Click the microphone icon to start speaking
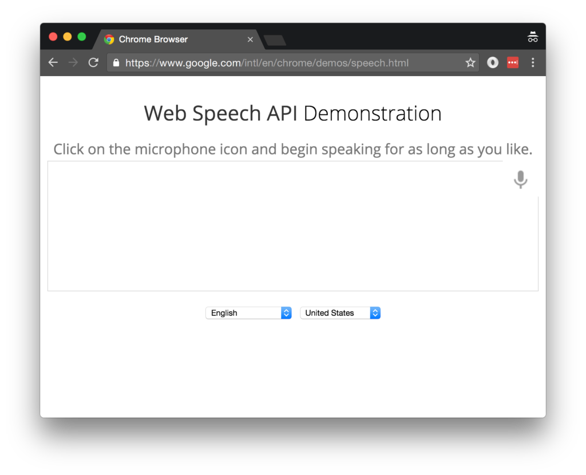586x475 pixels. [520, 180]
